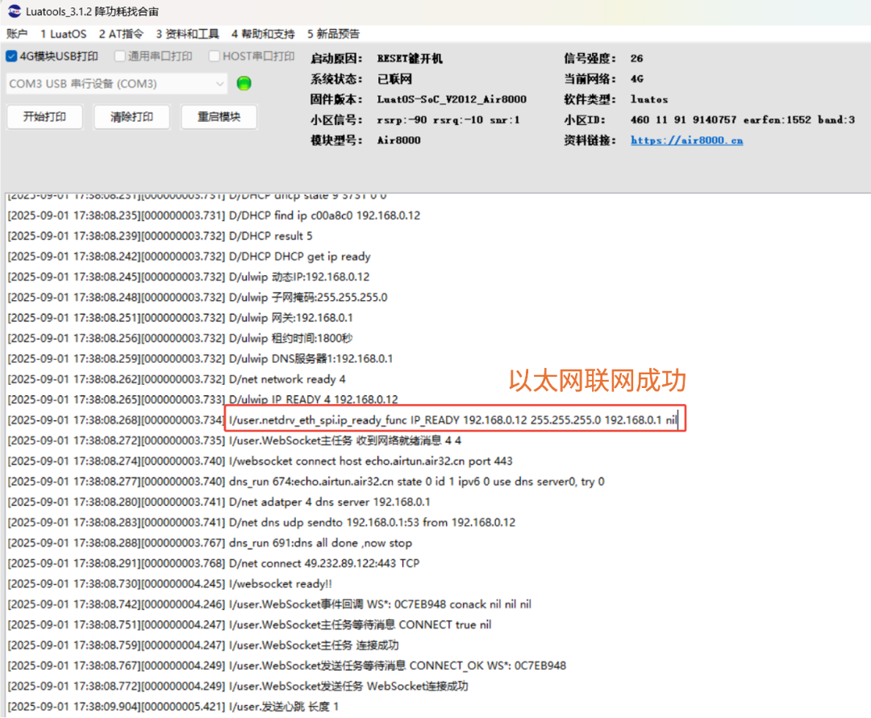The image size is (871, 718).
Task: Open the 3 资料和工具 menu
Action: [187, 34]
